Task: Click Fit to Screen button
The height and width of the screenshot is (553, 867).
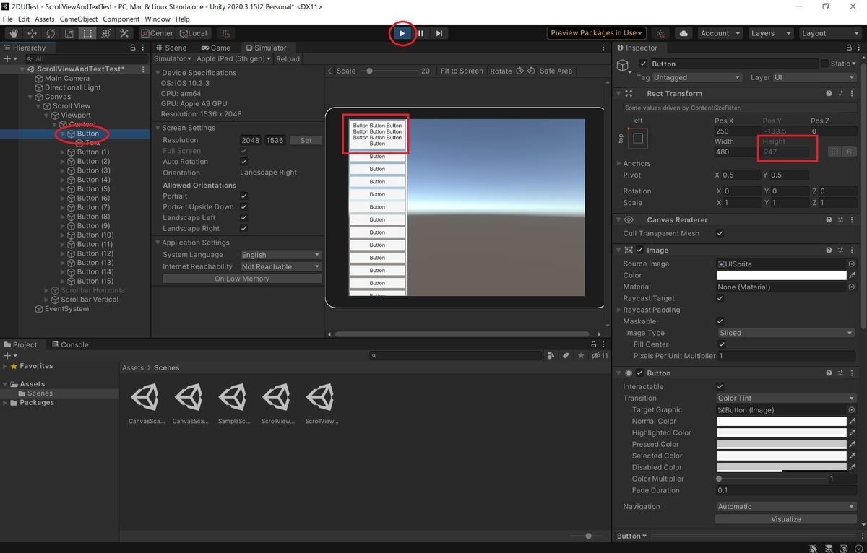Action: point(462,71)
